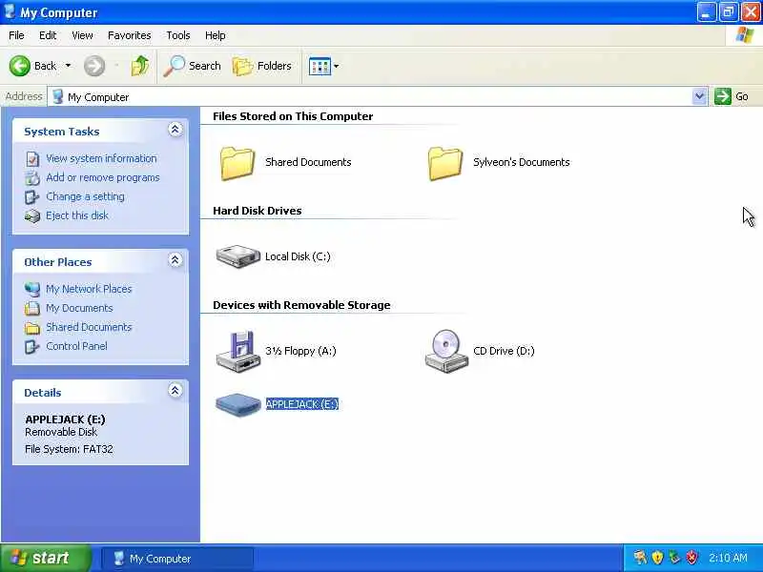Open the View menu
The height and width of the screenshot is (572, 763).
click(x=82, y=35)
